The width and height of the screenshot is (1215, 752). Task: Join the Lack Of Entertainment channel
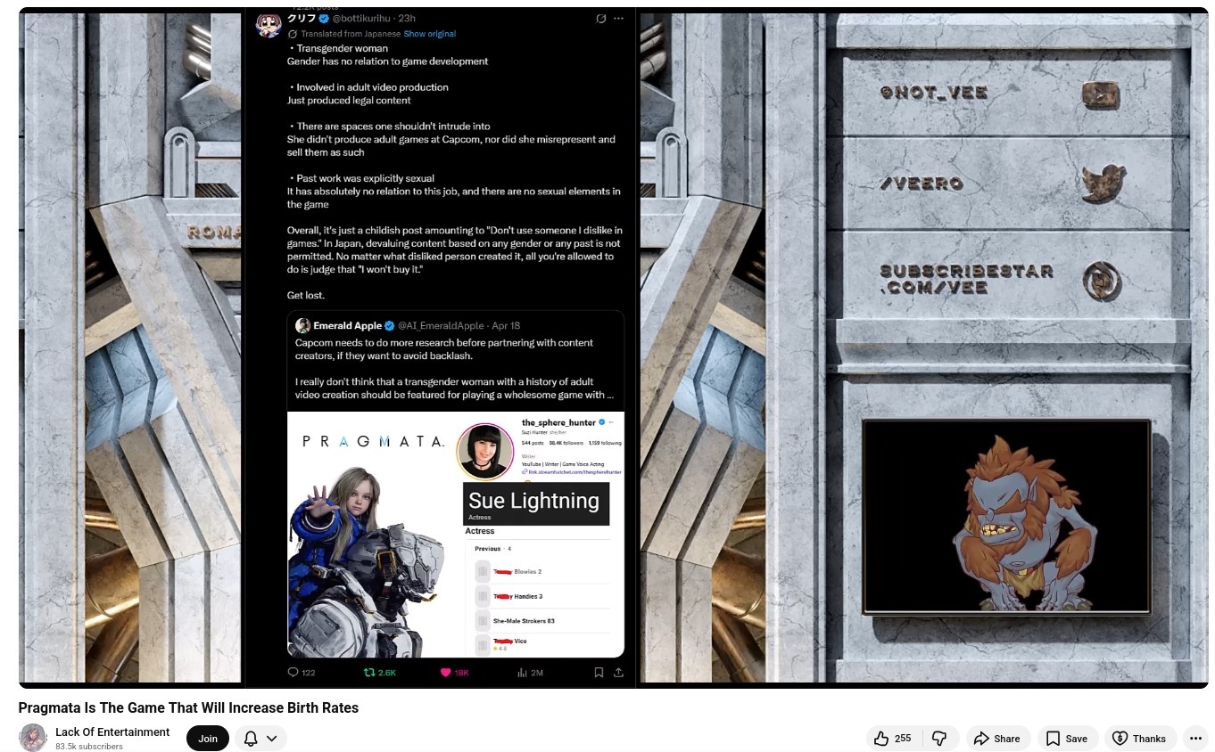click(x=208, y=738)
